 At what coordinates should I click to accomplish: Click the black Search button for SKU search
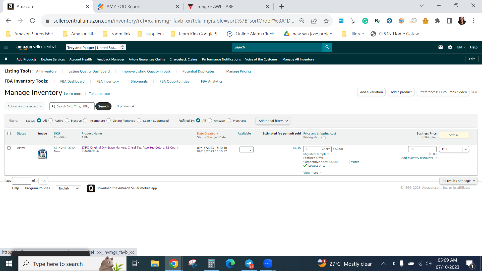103,106
